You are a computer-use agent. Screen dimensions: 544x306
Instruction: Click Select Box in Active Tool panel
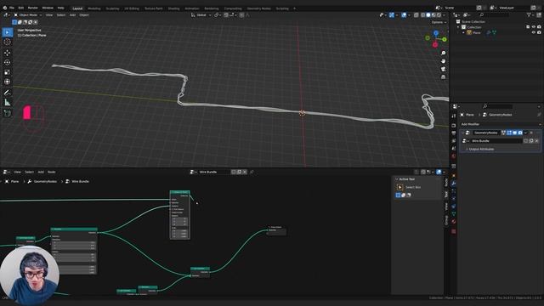(x=413, y=187)
